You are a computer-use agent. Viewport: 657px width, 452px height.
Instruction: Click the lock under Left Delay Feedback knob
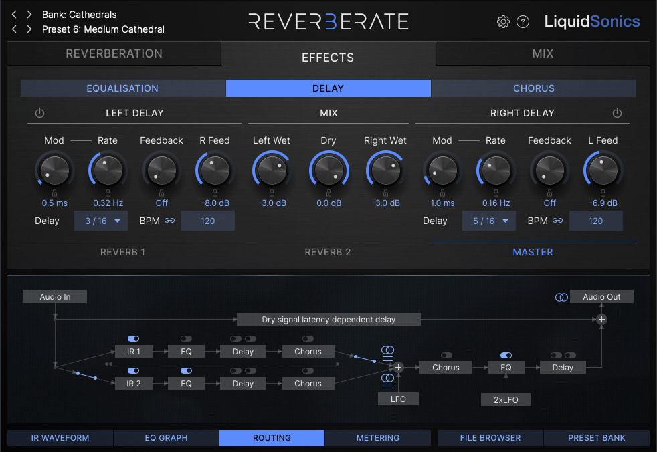click(161, 193)
